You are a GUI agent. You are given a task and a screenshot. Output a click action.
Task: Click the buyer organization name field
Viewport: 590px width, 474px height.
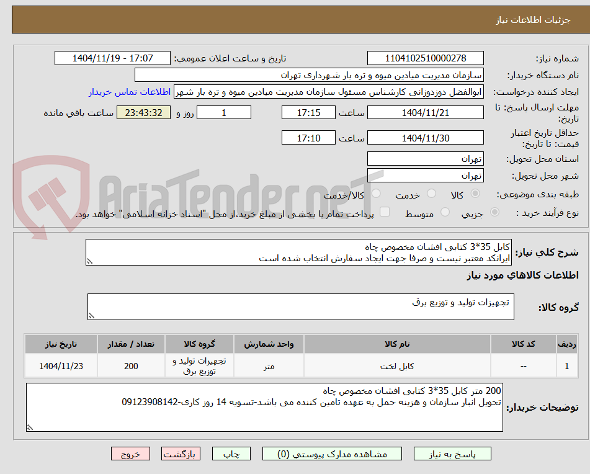[x=309, y=75]
